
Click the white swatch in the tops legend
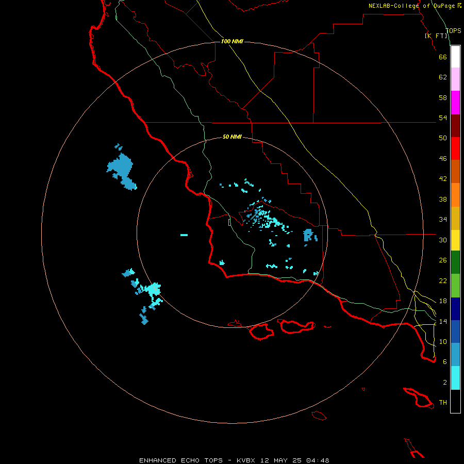[455, 57]
